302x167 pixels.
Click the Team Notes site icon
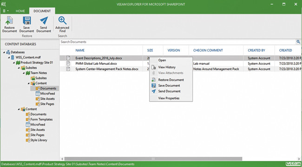(28, 73)
